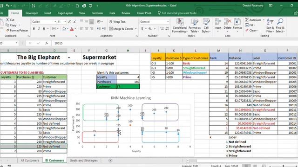
Task: Click Tell me what you want to do
Action: click(x=177, y=13)
